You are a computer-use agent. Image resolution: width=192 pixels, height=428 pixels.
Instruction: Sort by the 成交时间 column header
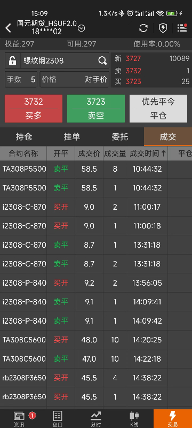(148, 154)
